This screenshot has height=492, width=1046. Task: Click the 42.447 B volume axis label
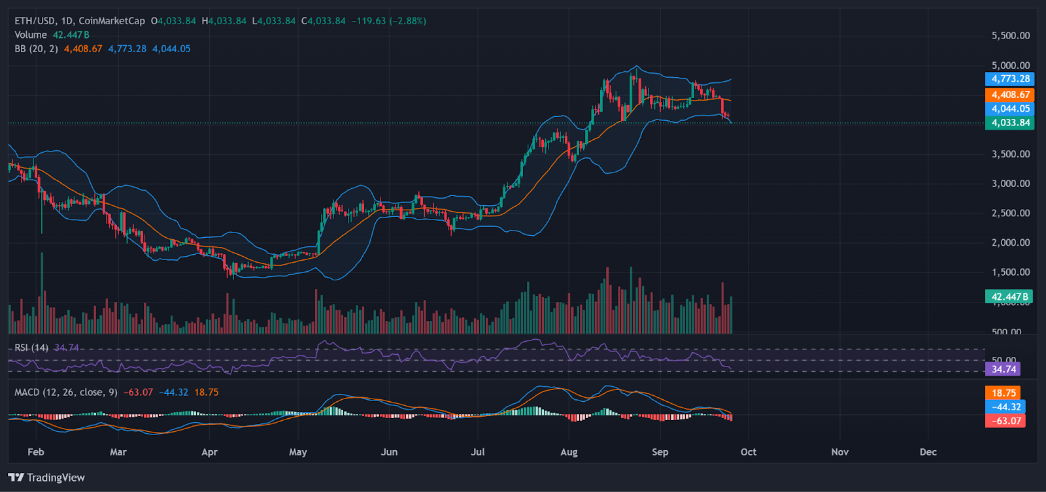point(1009,297)
